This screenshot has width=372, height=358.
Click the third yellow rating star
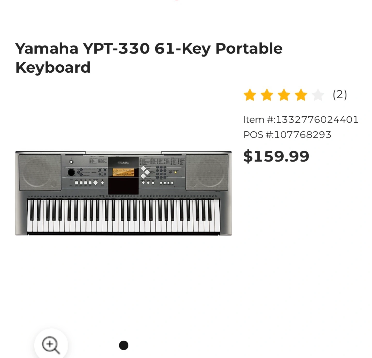[x=284, y=95]
